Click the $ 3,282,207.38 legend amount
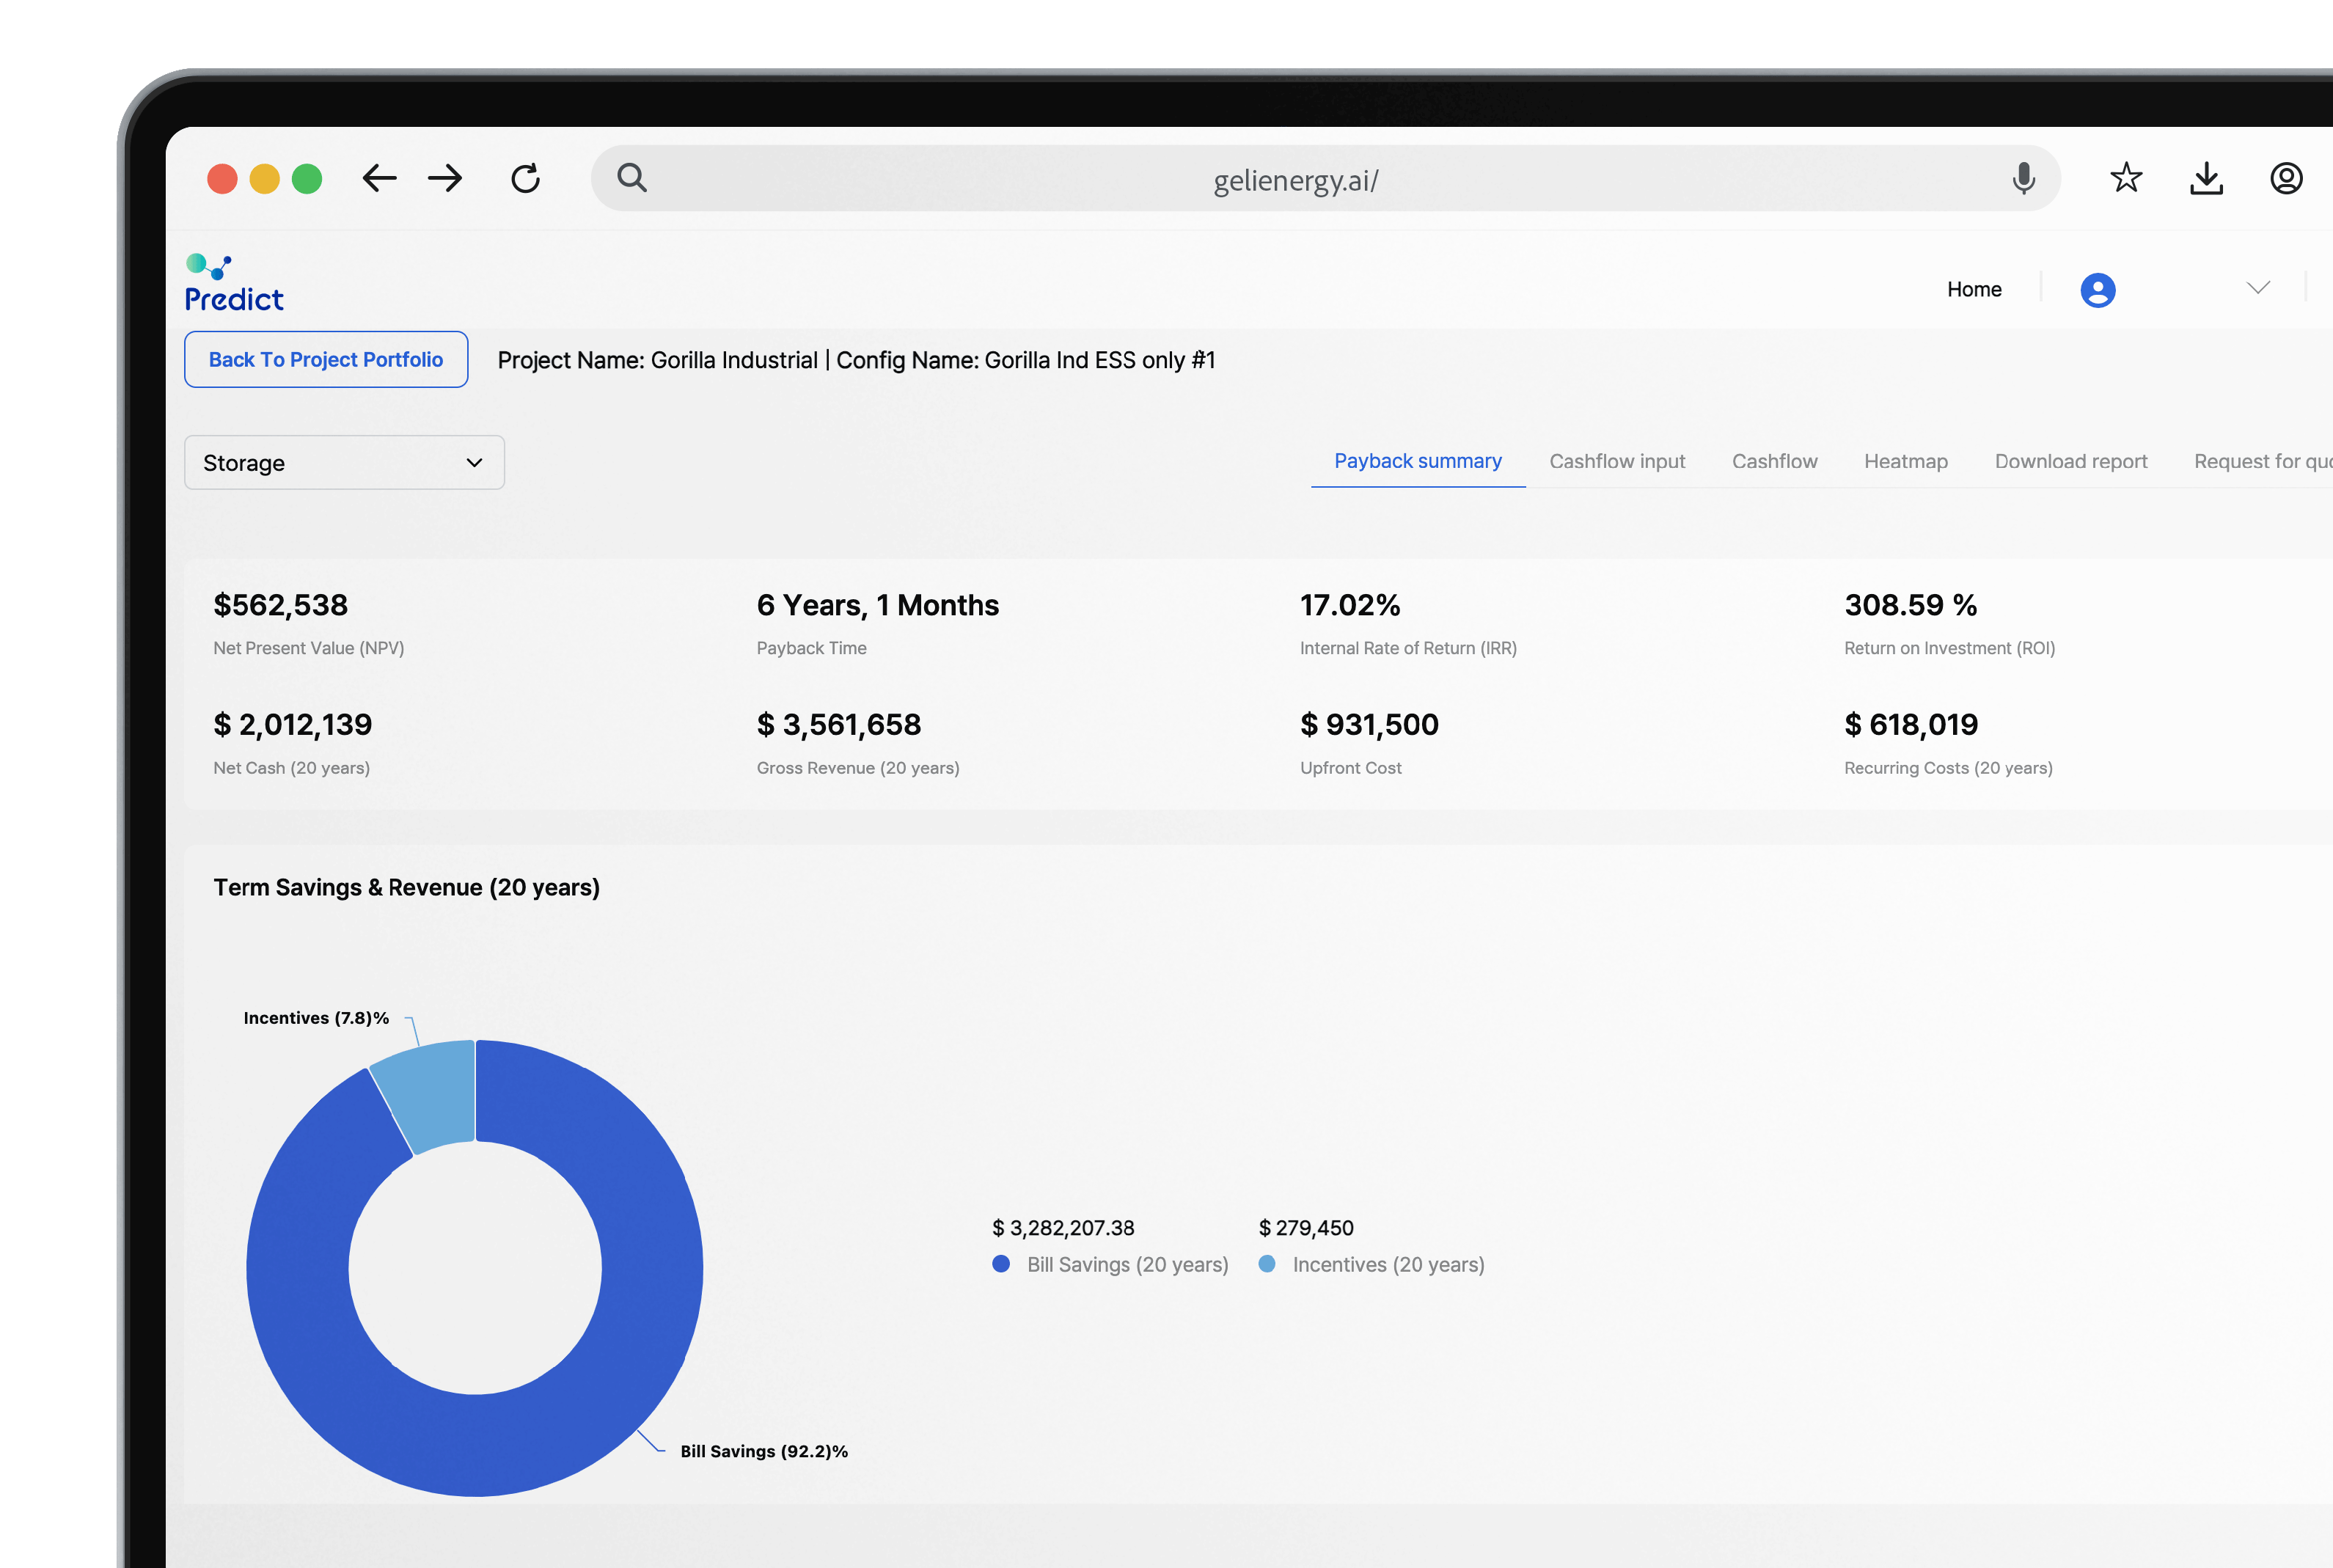This screenshot has height=1568, width=2333. 1063,1228
